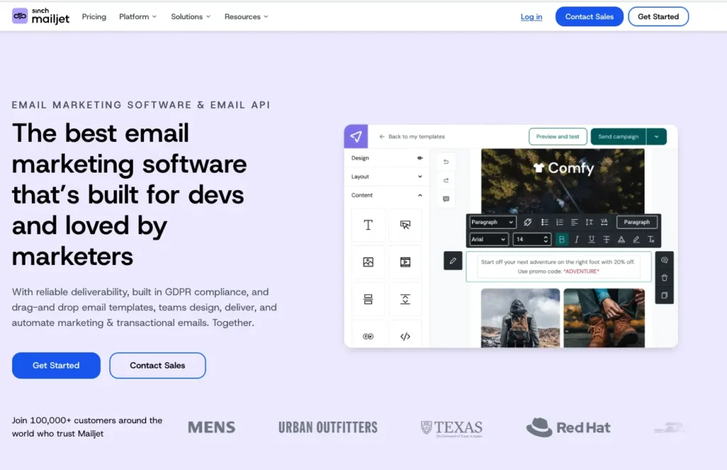This screenshot has height=470, width=727.
Task: Click the Undo arrow in the editor
Action: (x=446, y=161)
